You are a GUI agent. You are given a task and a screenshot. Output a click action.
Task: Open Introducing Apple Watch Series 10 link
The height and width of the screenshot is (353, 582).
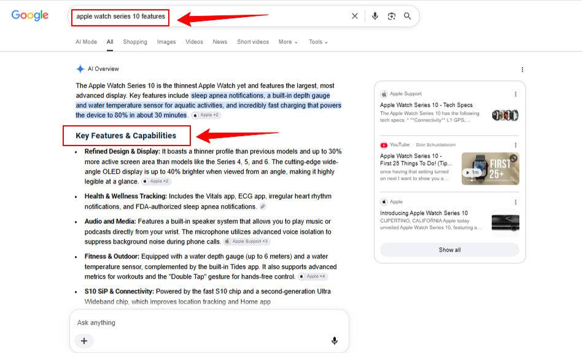coord(424,213)
